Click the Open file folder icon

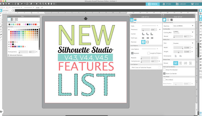(3, 4)
